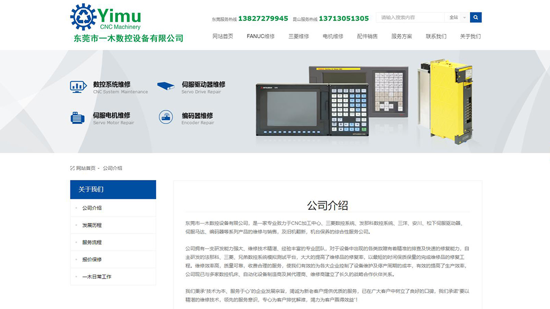The image size is (550, 309).
Task: Open the FANUC维修 navigation menu item
Action: (260, 36)
